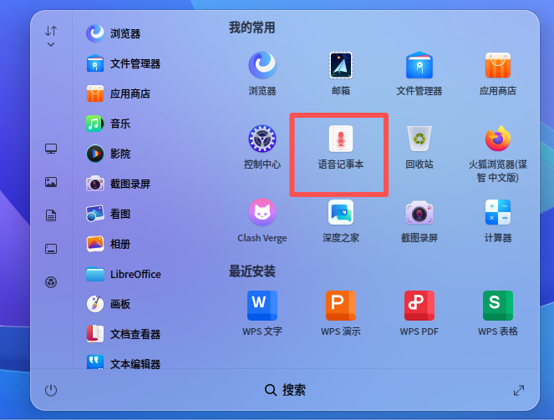The width and height of the screenshot is (554, 420).
Task: Open Computer from the sidebar monitor icon
Action: pyautogui.click(x=51, y=149)
